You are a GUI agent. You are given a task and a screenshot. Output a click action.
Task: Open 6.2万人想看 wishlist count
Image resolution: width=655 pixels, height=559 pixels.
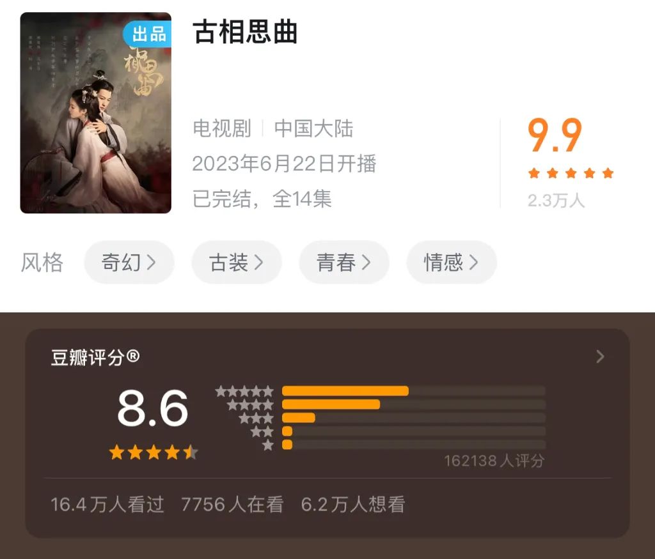click(x=353, y=504)
